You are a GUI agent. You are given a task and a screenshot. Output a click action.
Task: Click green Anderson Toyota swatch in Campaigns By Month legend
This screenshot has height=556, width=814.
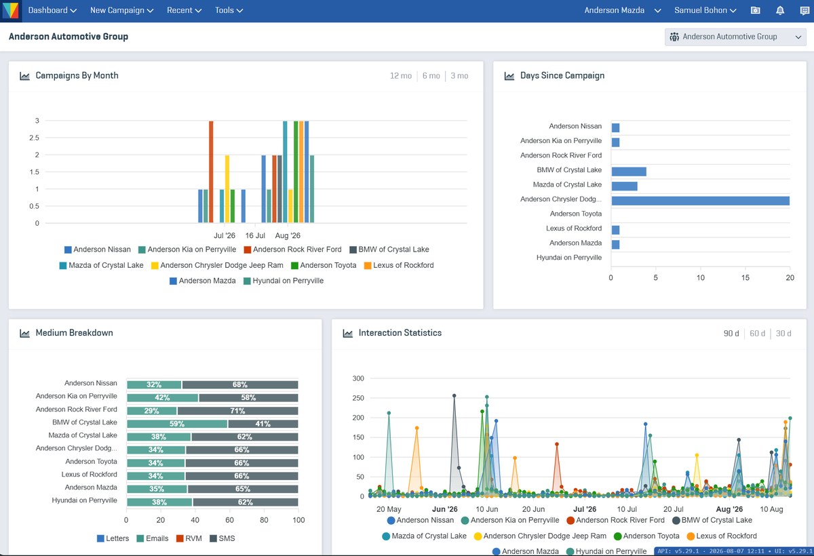point(294,265)
